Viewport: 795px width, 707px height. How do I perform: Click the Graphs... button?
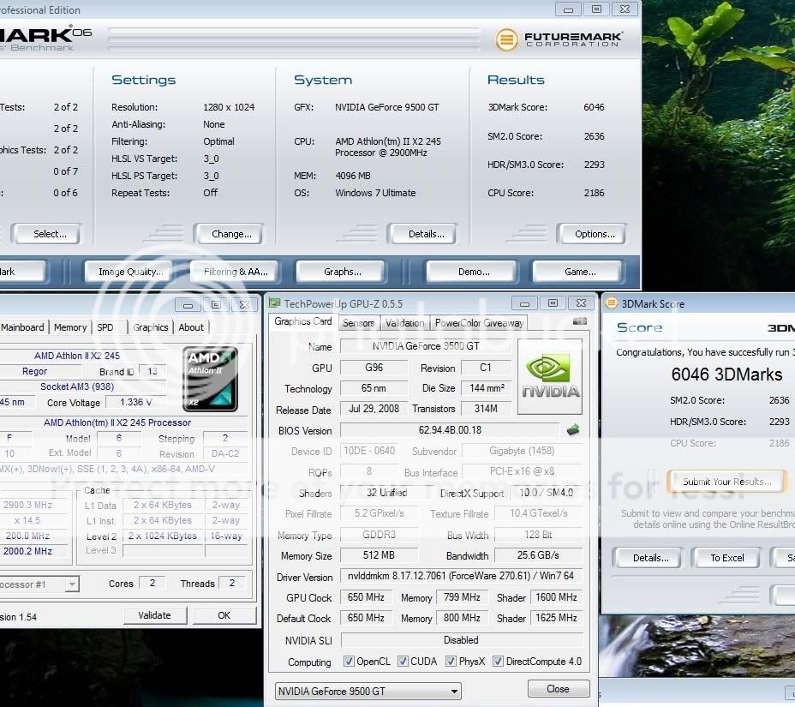(341, 272)
